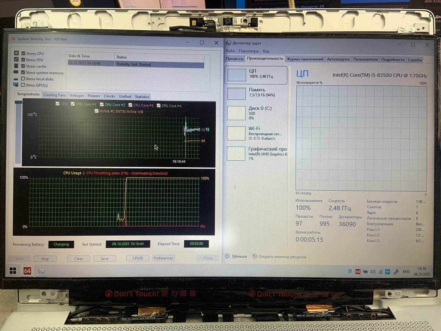The width and height of the screenshot is (441, 331).
Task: Open the AIDA64 Preferences button
Action: tap(163, 258)
